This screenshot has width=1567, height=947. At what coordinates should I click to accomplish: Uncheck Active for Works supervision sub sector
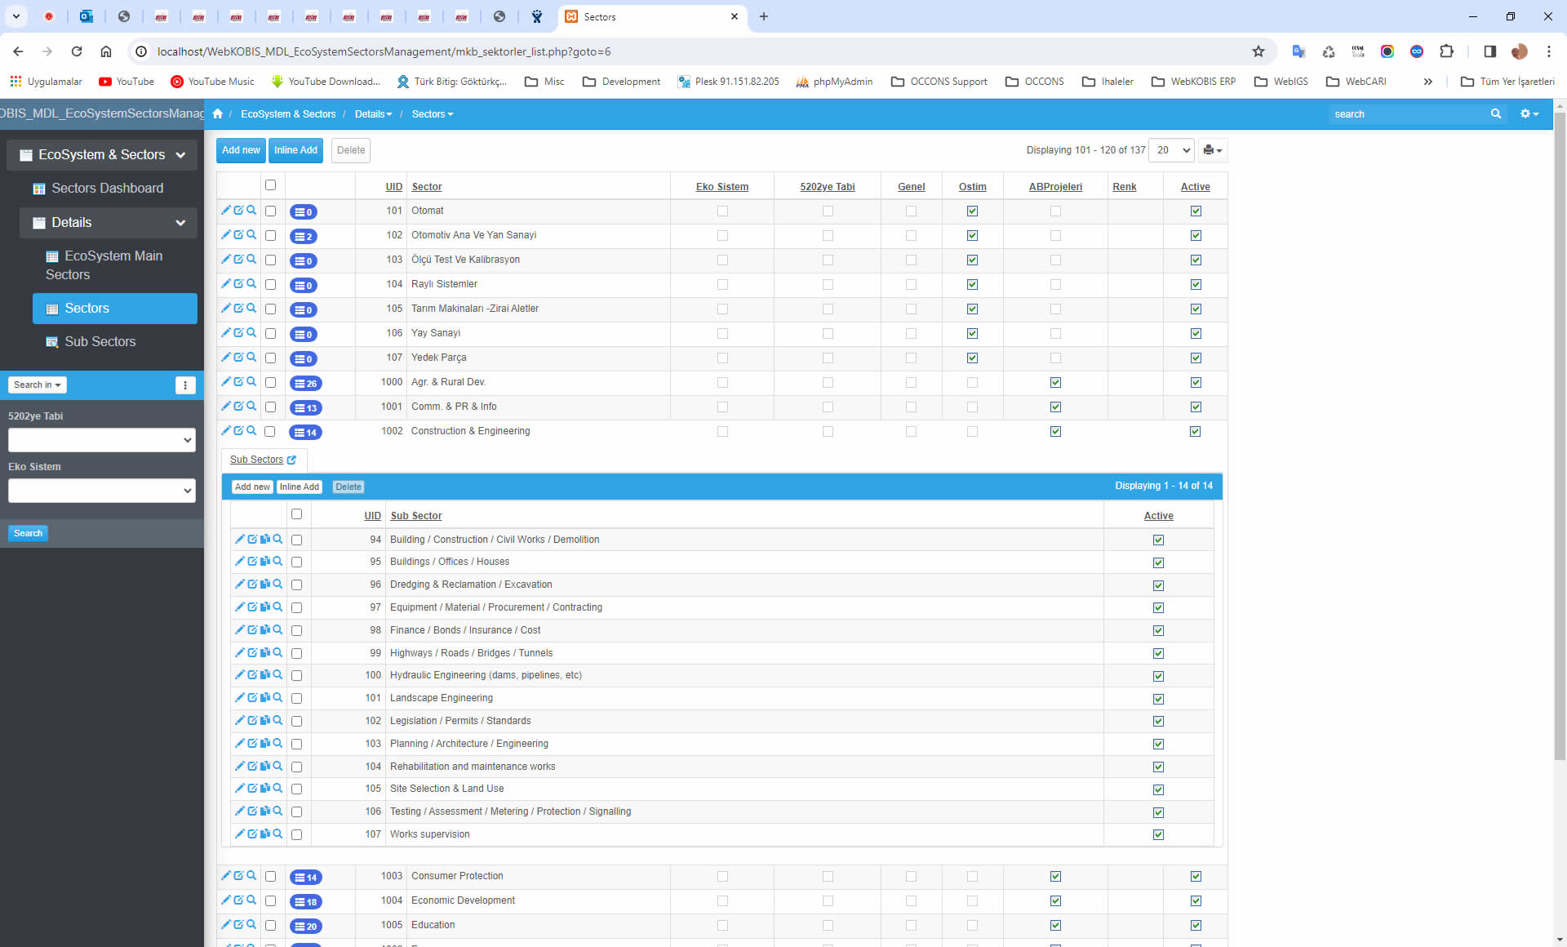pos(1158,834)
